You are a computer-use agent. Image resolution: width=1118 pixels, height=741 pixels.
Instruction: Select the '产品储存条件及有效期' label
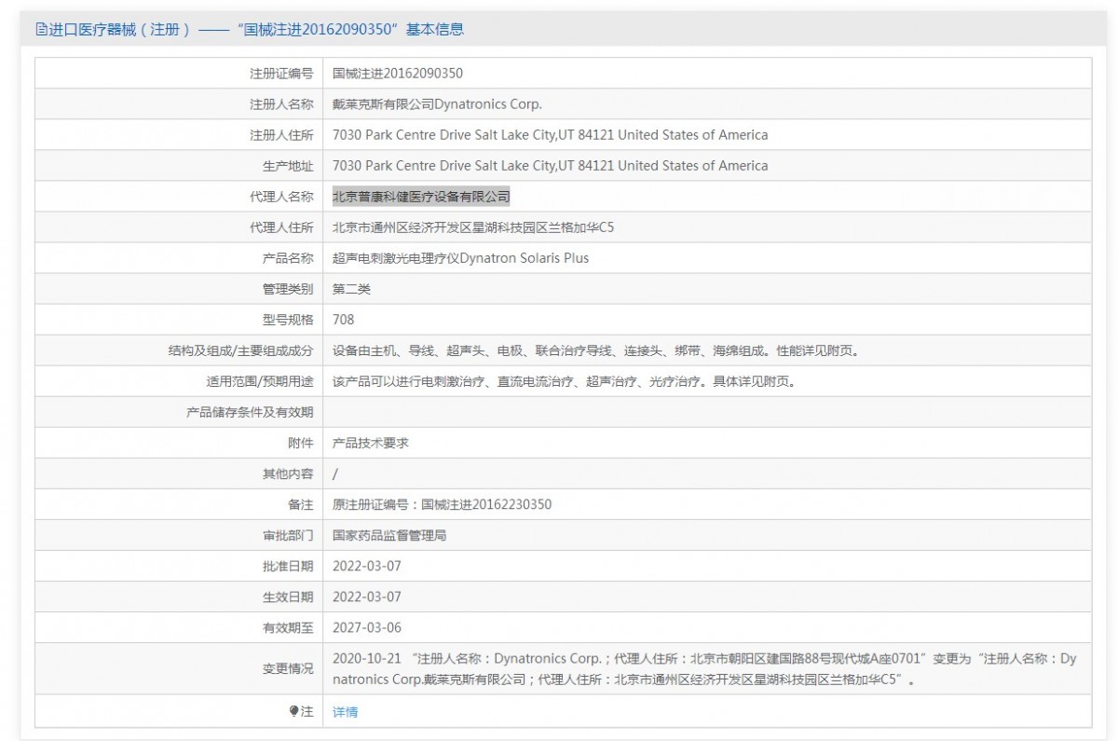[x=250, y=412]
